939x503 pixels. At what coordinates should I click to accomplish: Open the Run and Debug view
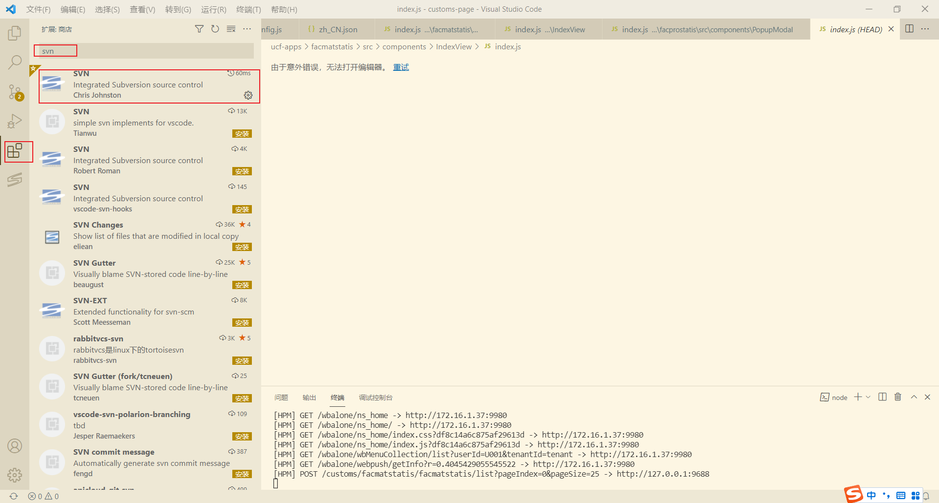tap(15, 121)
